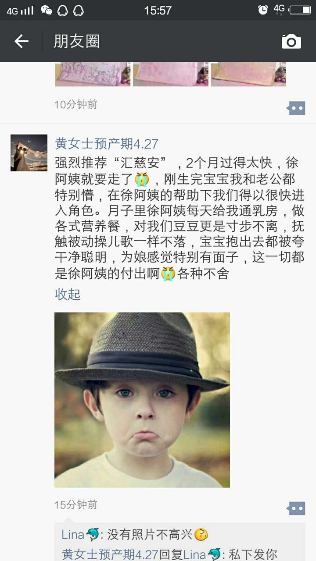Open the middle pink bag photo thumbnail
316x561 pixels.
coord(171,74)
